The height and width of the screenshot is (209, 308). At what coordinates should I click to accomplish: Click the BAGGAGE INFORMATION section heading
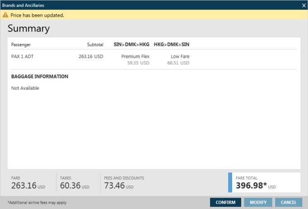[x=40, y=77]
